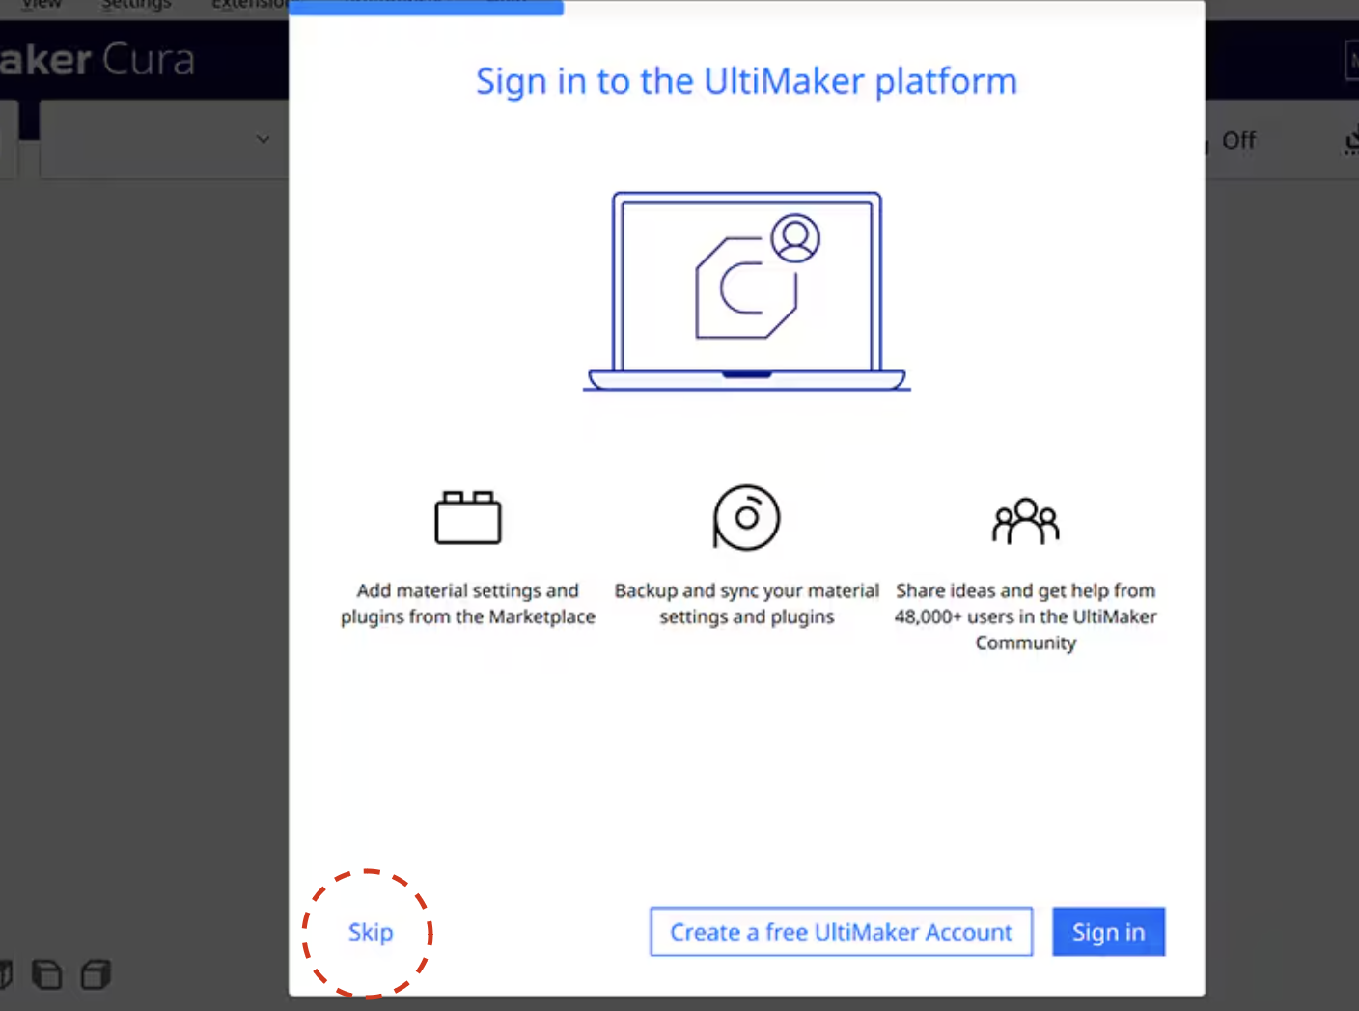Click the Sign in to UltiMaker platform heading
This screenshot has height=1011, width=1359.
(x=746, y=82)
